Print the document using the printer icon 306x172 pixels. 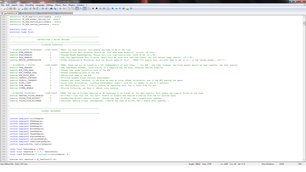pos(26,9)
